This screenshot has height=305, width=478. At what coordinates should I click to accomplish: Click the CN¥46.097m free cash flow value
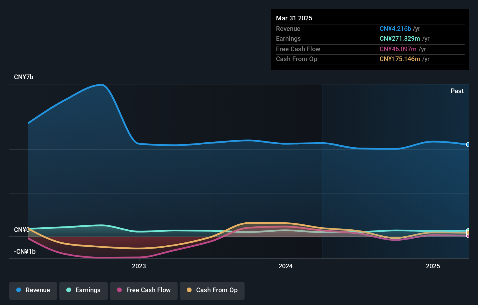(x=398, y=49)
